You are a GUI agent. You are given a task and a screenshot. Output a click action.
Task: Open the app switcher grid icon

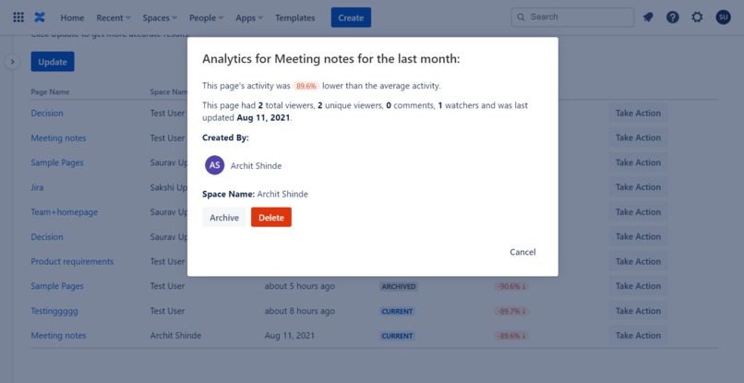tap(18, 18)
